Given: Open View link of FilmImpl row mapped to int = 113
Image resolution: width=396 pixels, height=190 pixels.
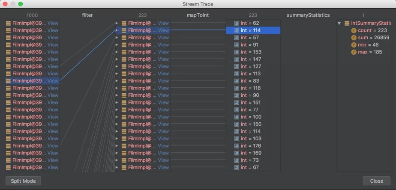Looking at the screenshot, I should pos(163,74).
